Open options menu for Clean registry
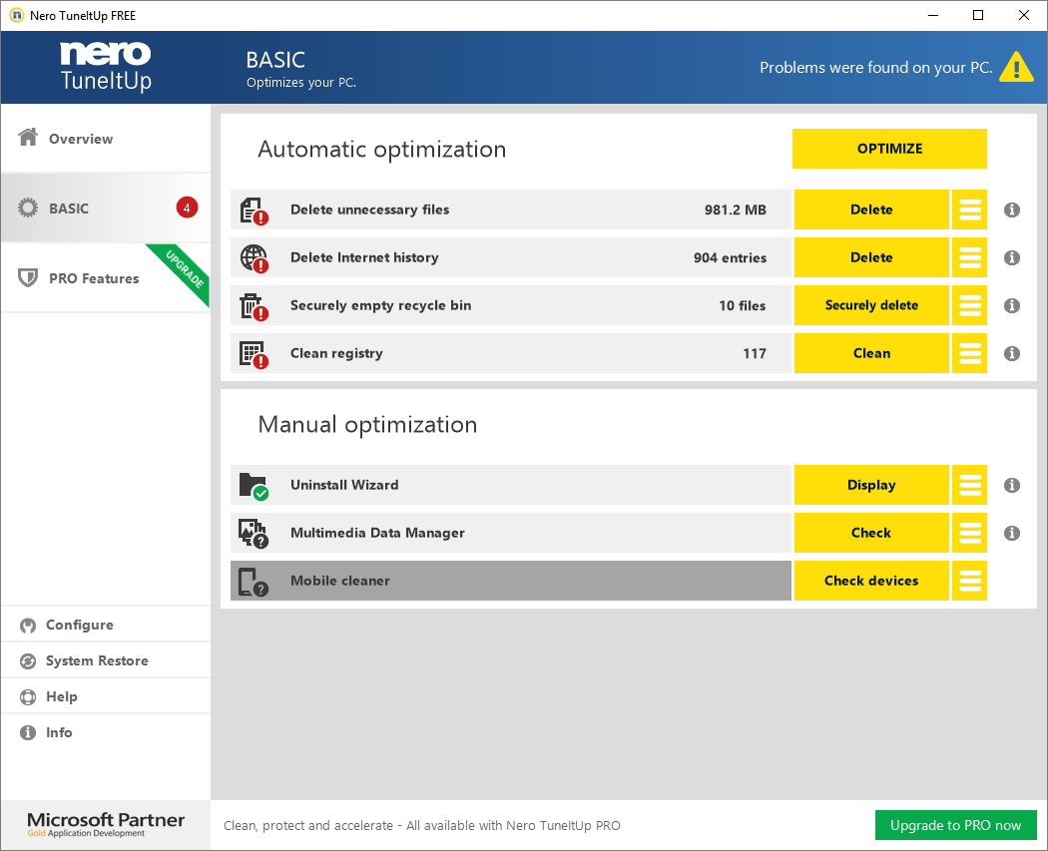The height and width of the screenshot is (851, 1048). point(970,353)
